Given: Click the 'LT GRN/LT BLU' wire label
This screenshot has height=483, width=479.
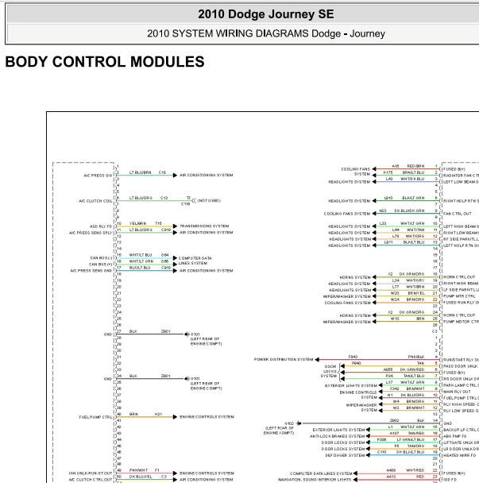Looking at the screenshot, I should (x=411, y=439).
